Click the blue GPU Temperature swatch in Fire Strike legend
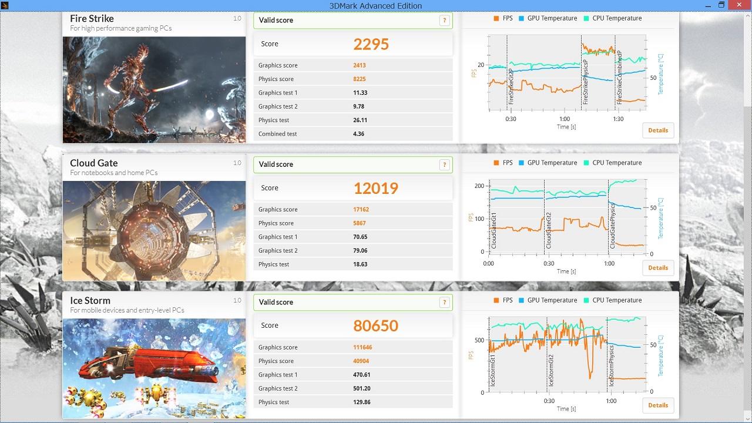752x423 pixels. click(x=522, y=18)
